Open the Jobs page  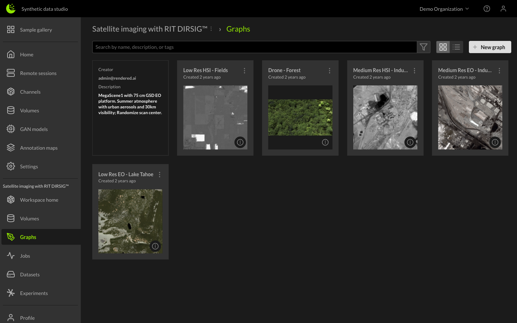tap(25, 256)
